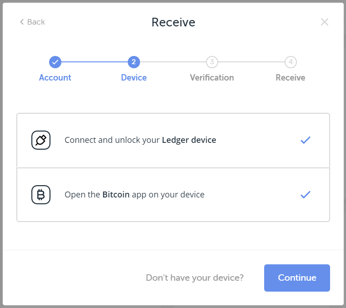Click the progress line between Account and Device
The image size is (346, 308).
(95, 62)
